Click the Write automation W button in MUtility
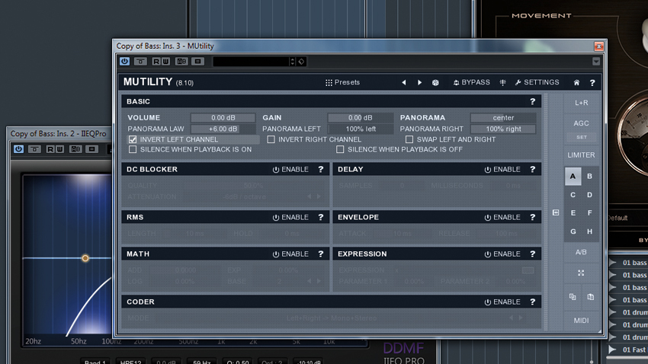Screen dimensions: 648x364 click(165, 62)
